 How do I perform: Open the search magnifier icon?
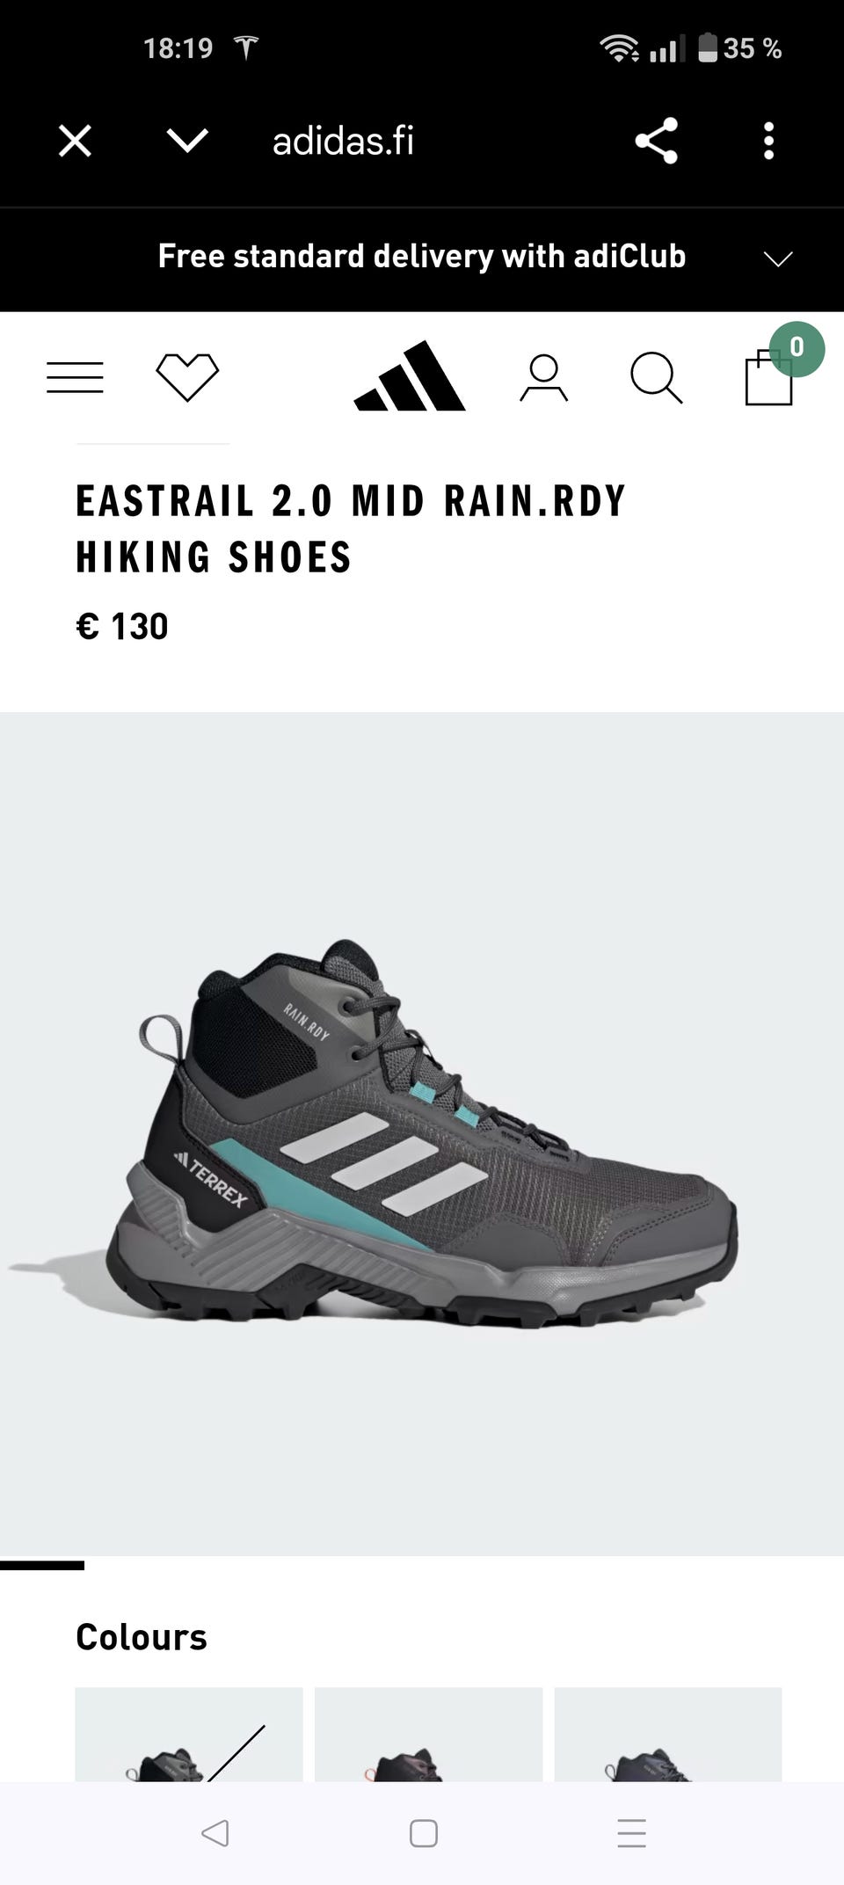(656, 378)
